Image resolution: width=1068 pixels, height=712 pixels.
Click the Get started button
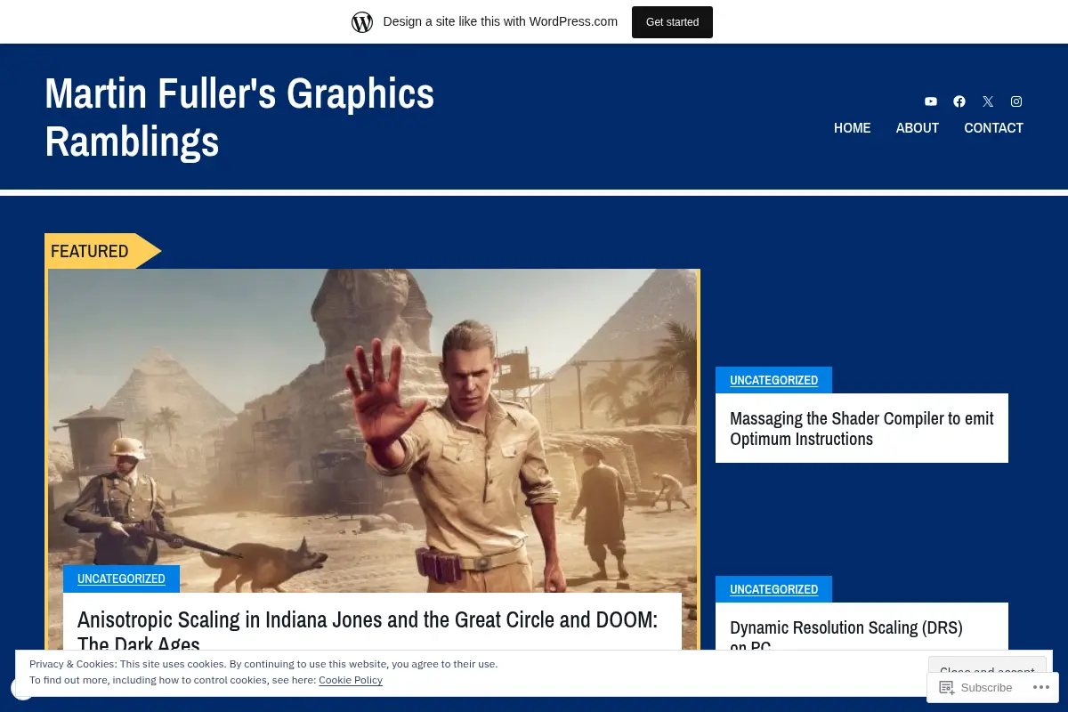click(672, 22)
